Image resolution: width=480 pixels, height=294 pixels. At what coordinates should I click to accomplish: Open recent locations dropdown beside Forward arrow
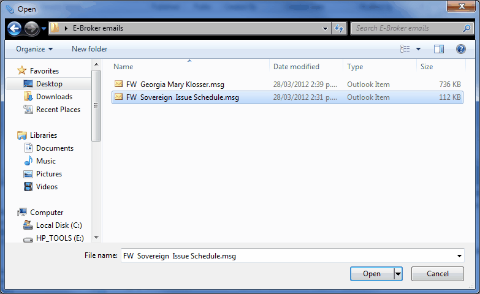[44, 29]
